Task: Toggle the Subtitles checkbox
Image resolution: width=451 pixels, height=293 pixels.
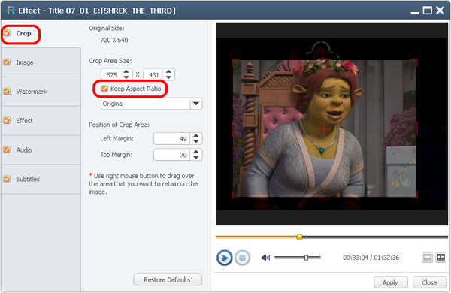Action: coord(7,179)
